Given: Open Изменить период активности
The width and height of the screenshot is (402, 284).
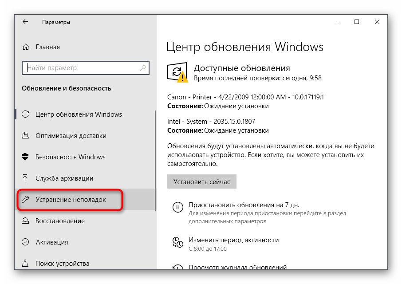Looking at the screenshot, I should (x=233, y=240).
